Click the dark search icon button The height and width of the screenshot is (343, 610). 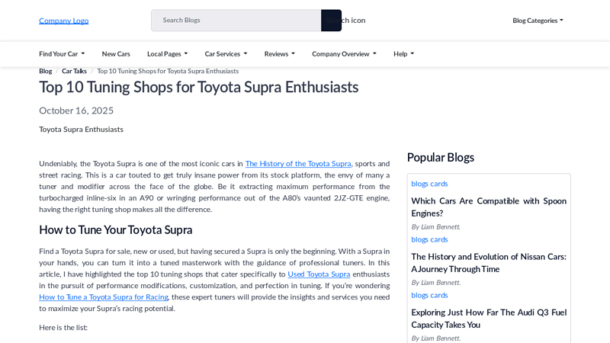(x=331, y=21)
